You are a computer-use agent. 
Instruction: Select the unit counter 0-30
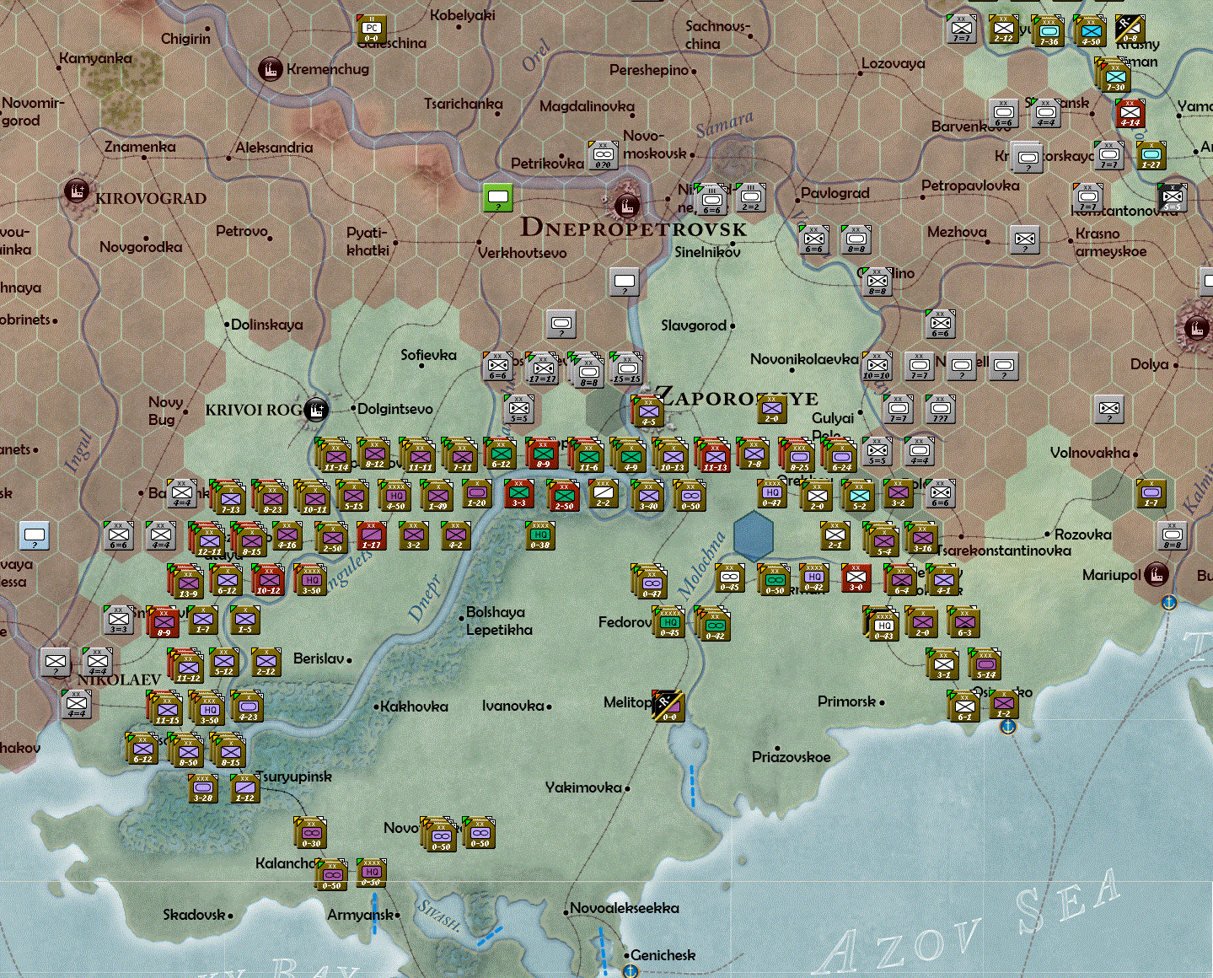tap(311, 833)
